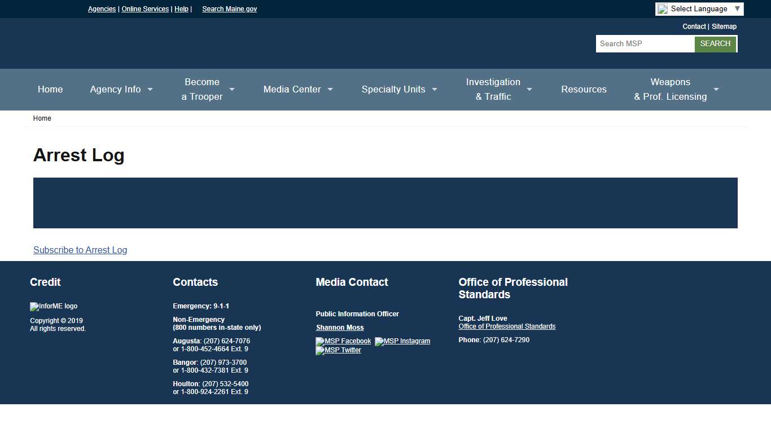Click the globe icon in the language selector

662,8
